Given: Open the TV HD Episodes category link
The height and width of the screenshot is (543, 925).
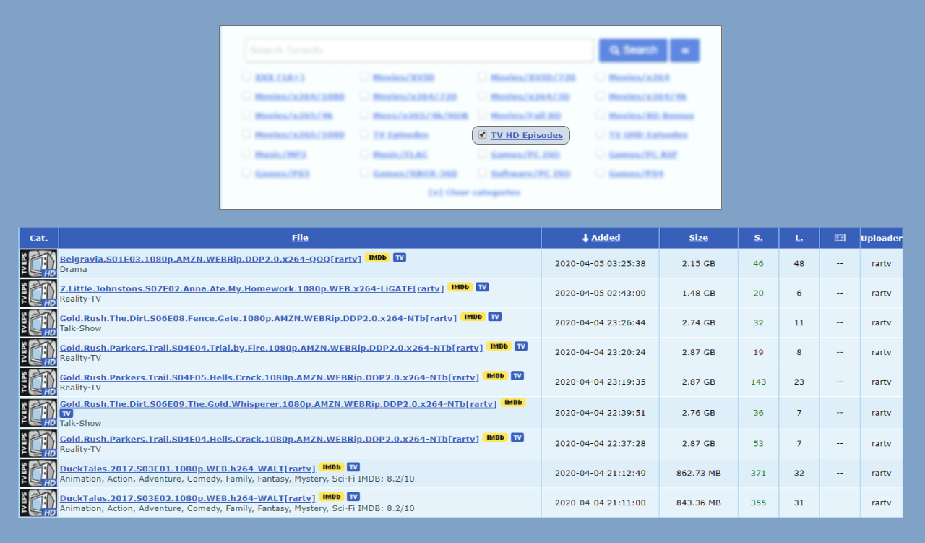Looking at the screenshot, I should pos(527,135).
